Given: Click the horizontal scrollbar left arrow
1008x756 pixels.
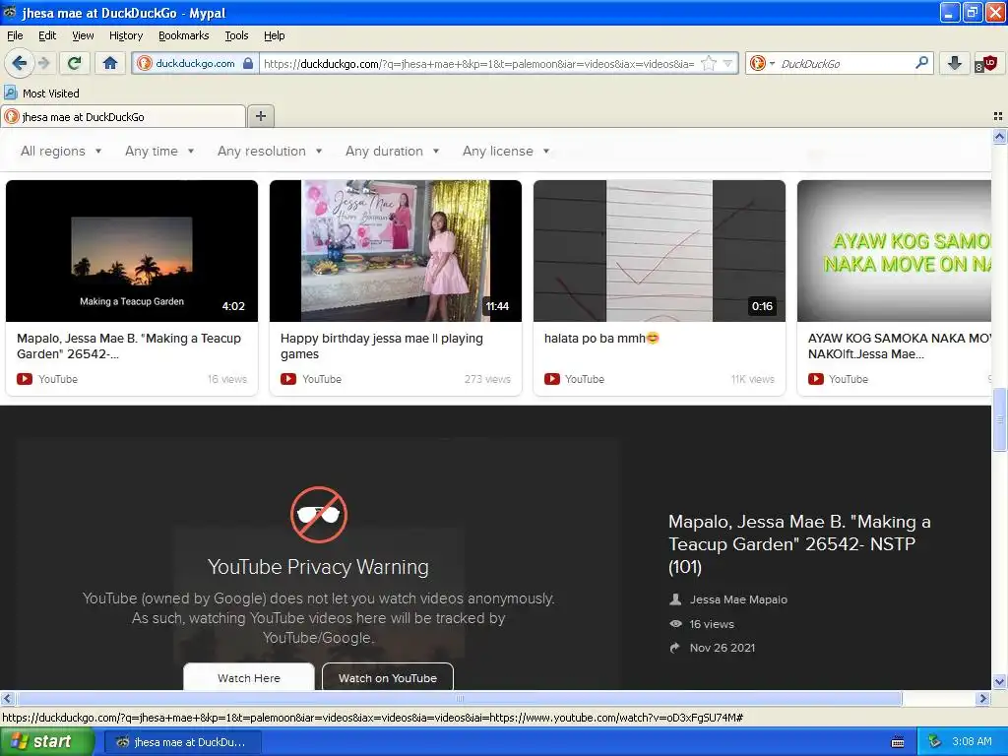Looking at the screenshot, I should click(7, 698).
